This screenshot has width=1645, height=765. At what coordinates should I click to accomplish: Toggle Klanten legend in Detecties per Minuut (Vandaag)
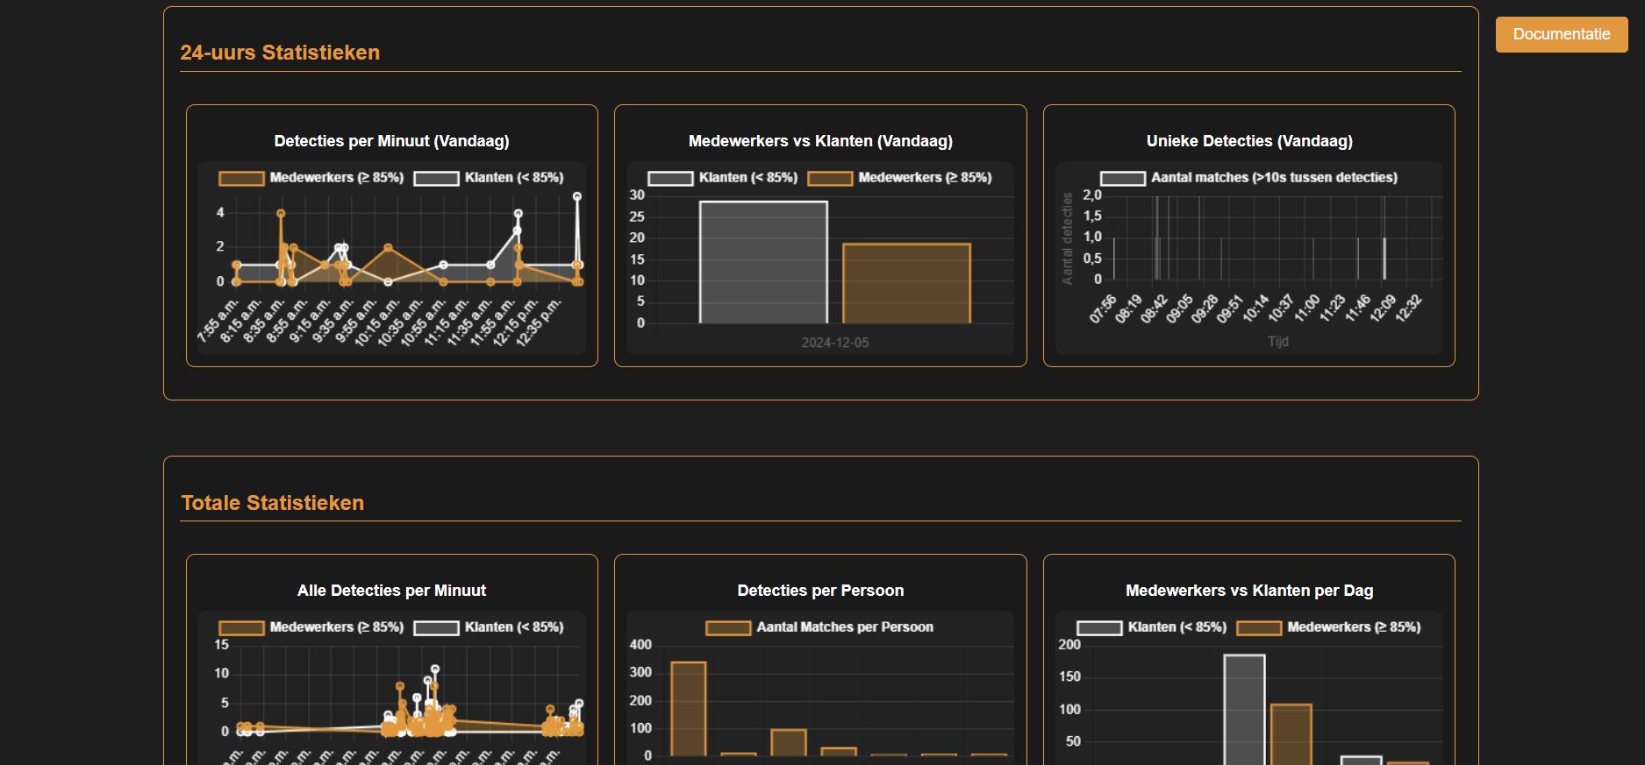(x=489, y=178)
